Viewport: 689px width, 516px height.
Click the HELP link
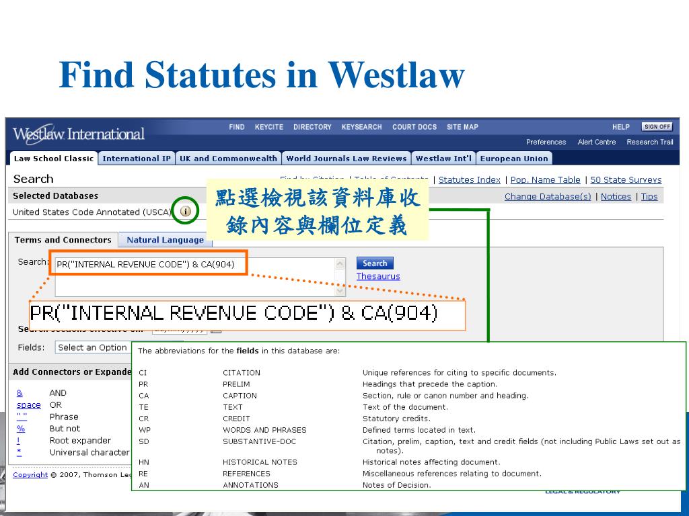point(621,127)
